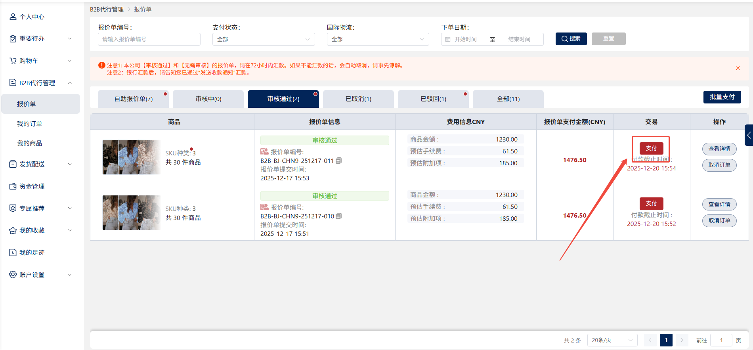Click the 账户设置 gear icon
The image size is (753, 350).
(x=13, y=274)
